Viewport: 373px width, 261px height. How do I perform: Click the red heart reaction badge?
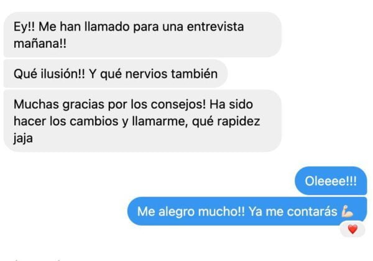tap(352, 229)
